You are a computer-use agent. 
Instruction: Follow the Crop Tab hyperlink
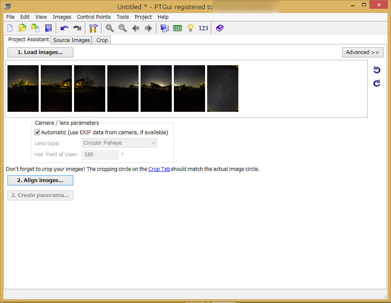click(x=159, y=169)
